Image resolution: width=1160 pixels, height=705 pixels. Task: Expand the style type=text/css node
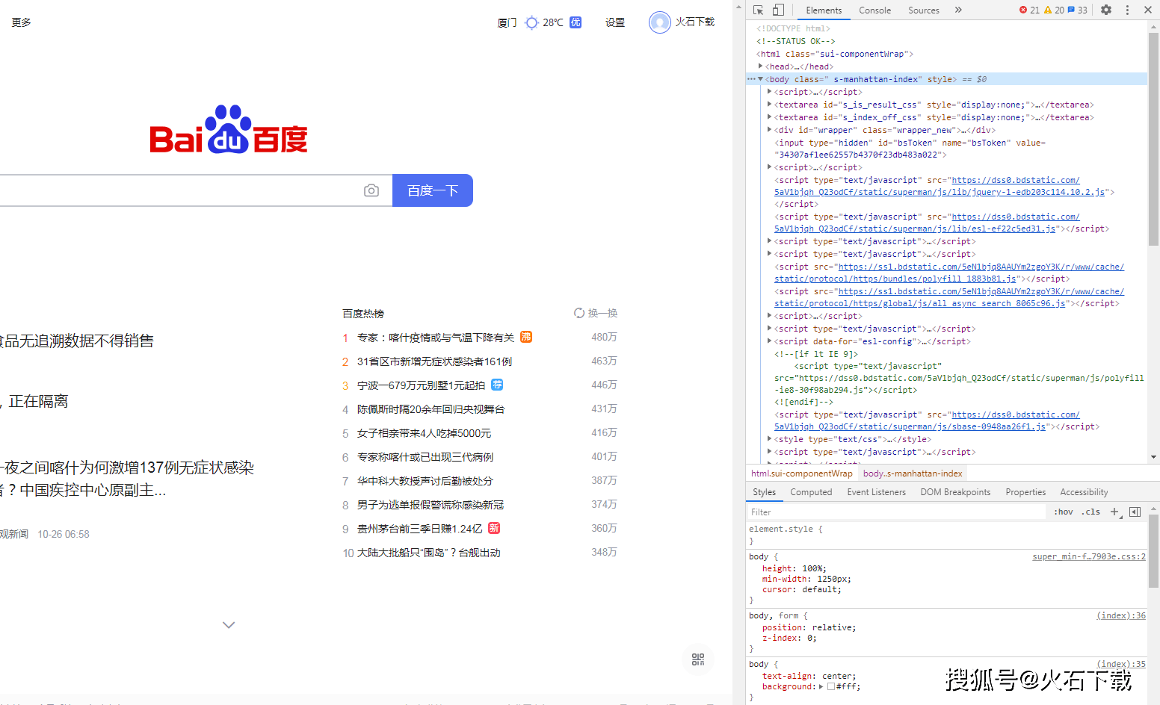769,439
